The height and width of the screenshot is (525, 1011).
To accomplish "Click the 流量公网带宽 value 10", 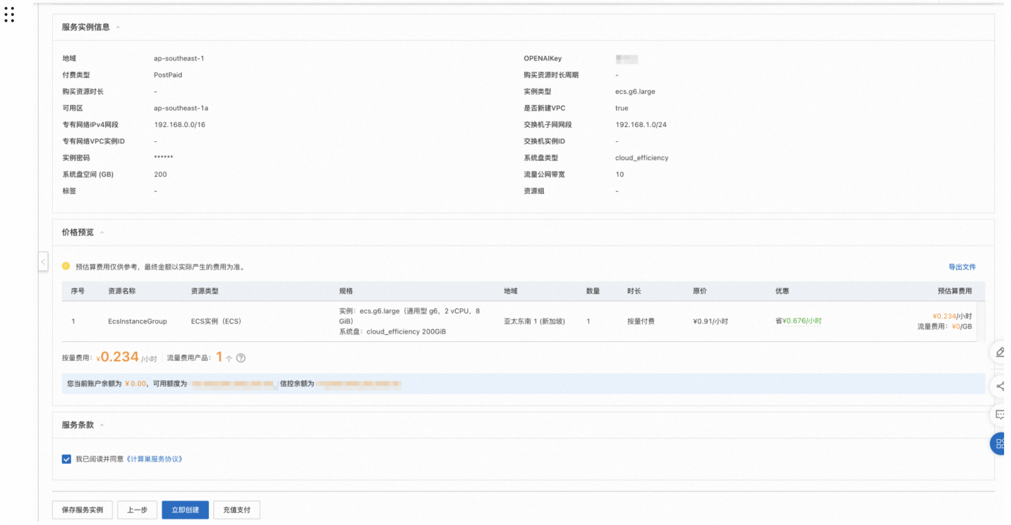I will 620,174.
